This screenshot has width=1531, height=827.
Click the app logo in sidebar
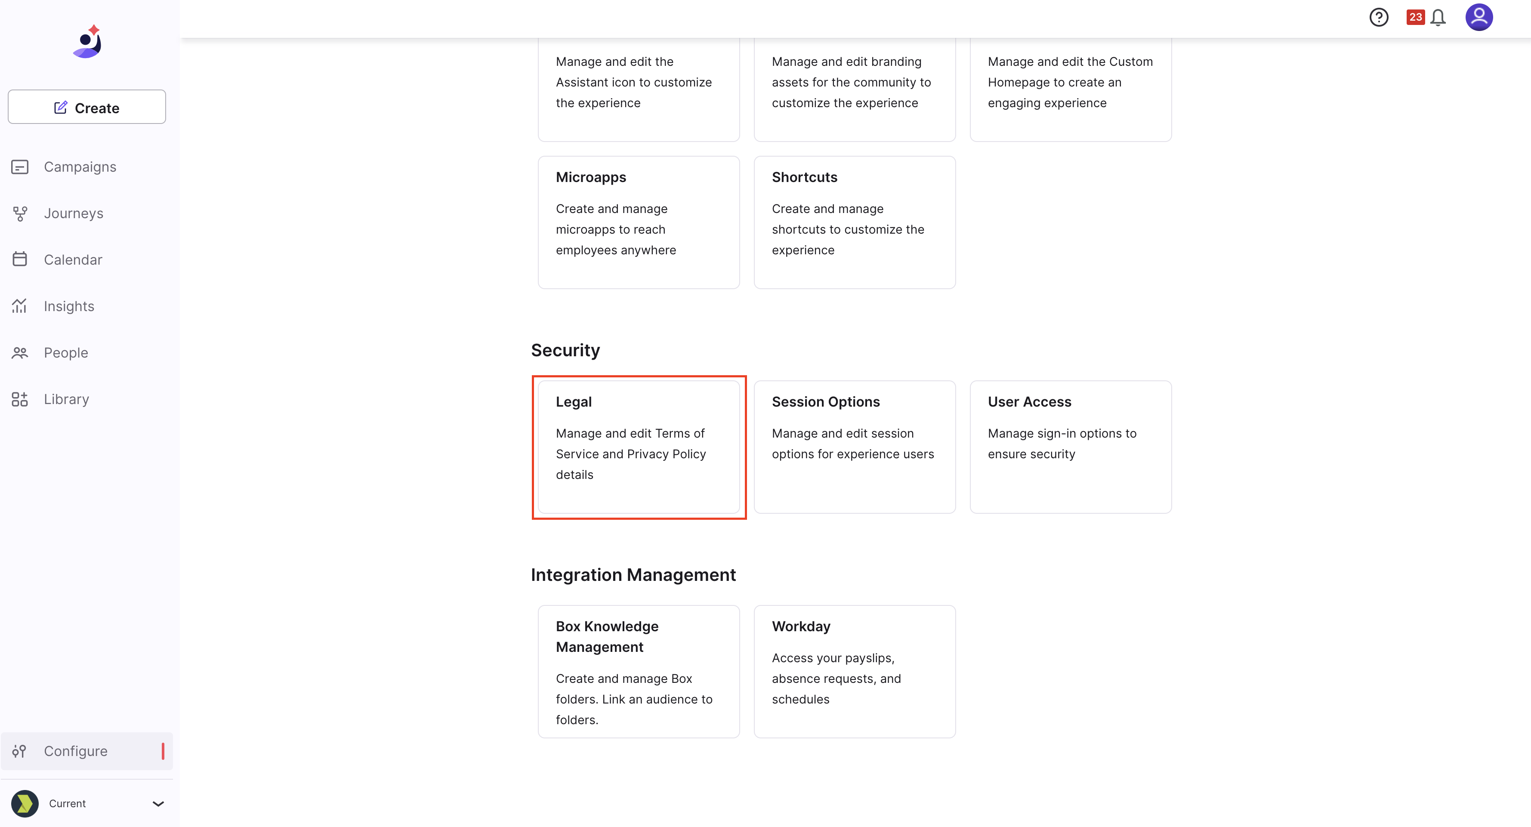(x=88, y=42)
